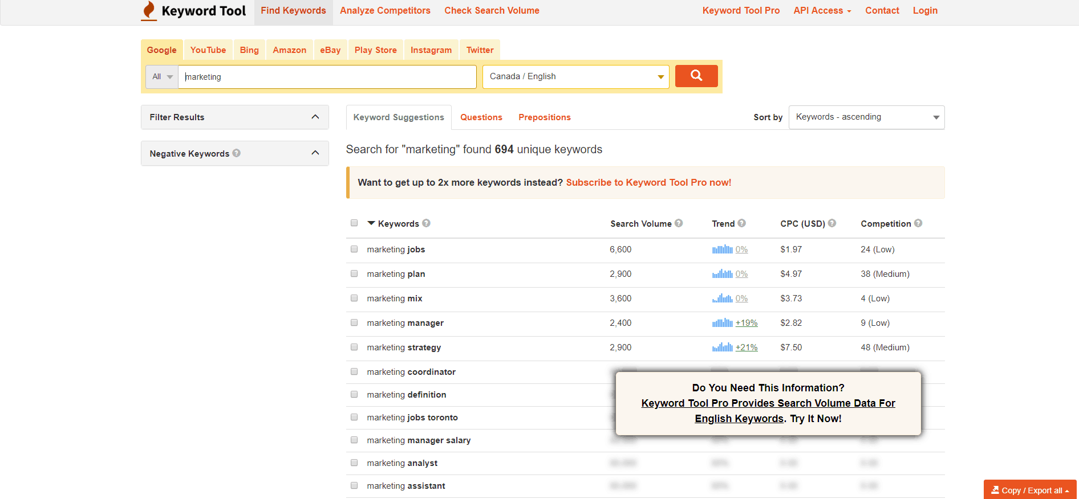Screen dimensions: 1079x499
Task: Collapse the Filter Results panel
Action: (x=235, y=117)
